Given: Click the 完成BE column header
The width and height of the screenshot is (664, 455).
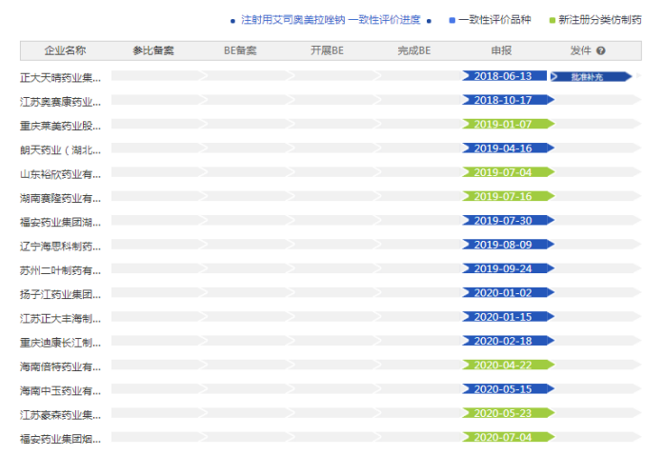Looking at the screenshot, I should 414,50.
